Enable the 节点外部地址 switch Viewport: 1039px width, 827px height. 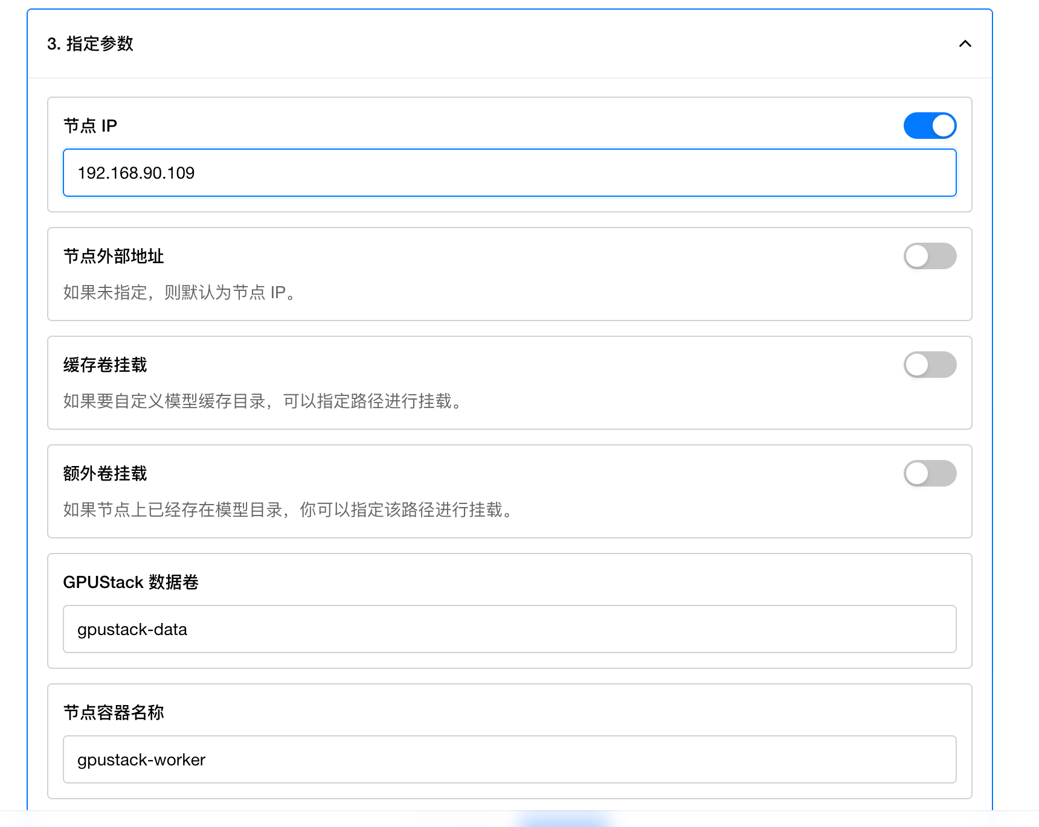(x=929, y=256)
